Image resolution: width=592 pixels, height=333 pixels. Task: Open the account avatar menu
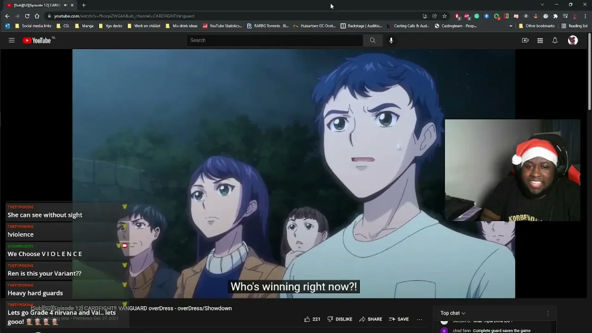point(573,40)
